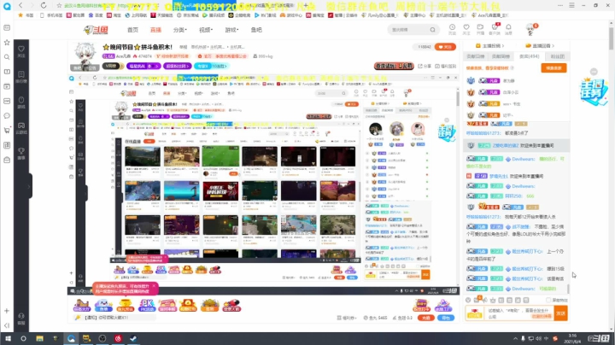This screenshot has width=615, height=345.
Task: Open the user avatar in the header
Action: [530, 29]
